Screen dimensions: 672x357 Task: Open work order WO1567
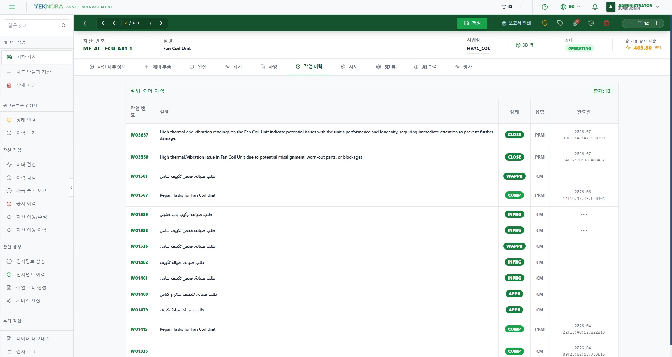(139, 195)
